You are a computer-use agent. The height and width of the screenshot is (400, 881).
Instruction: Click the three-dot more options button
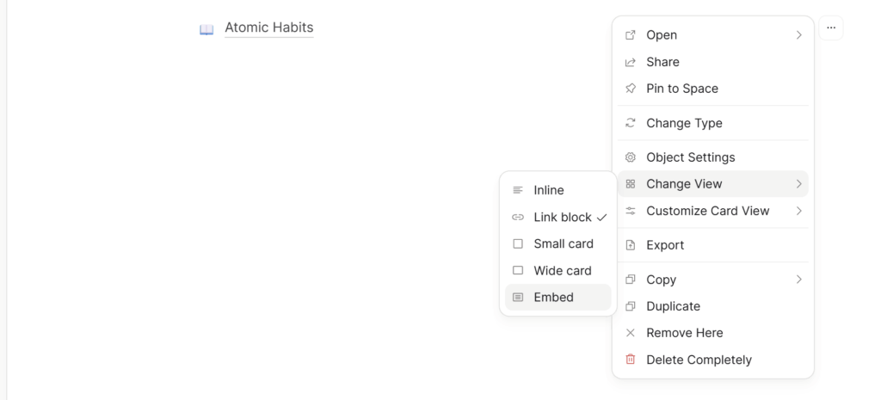830,28
